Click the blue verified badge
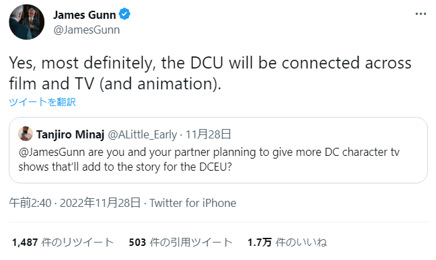436x260 pixels. (124, 14)
